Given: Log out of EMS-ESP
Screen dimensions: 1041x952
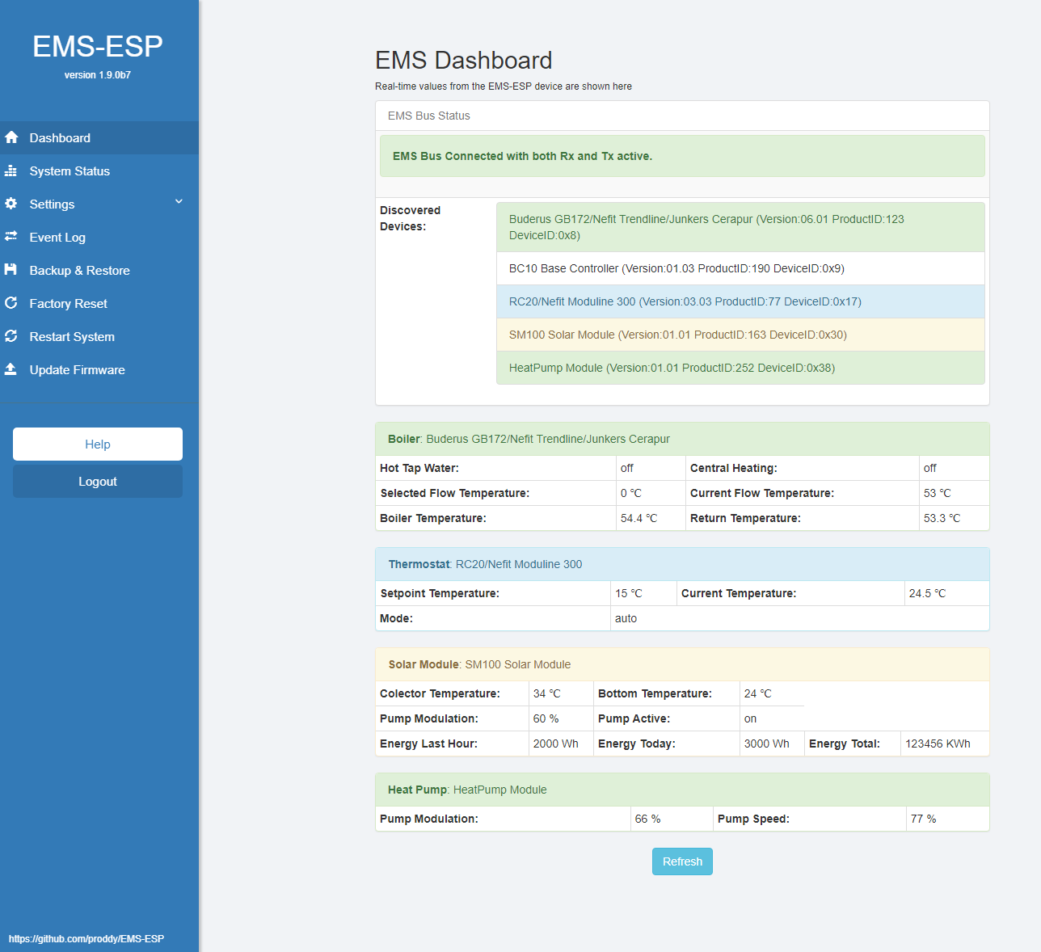Looking at the screenshot, I should (x=97, y=481).
